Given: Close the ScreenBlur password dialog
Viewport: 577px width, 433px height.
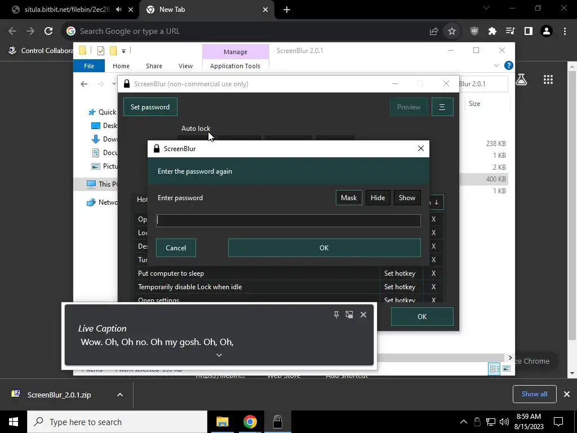Looking at the screenshot, I should [420, 148].
